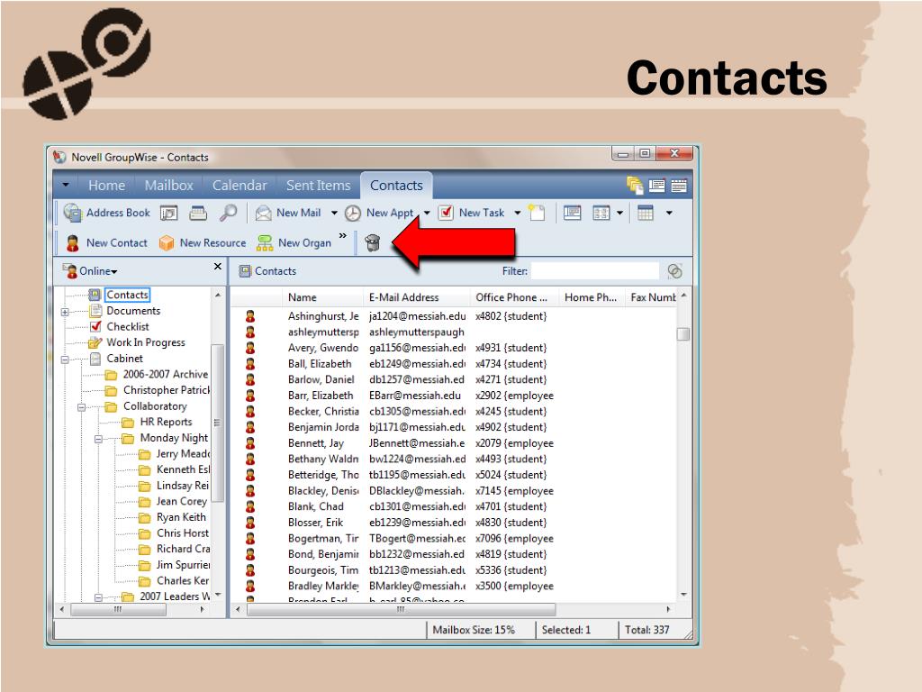Click Mailbox Size: 15% in status bar
The width and height of the screenshot is (922, 692).
pos(474,630)
